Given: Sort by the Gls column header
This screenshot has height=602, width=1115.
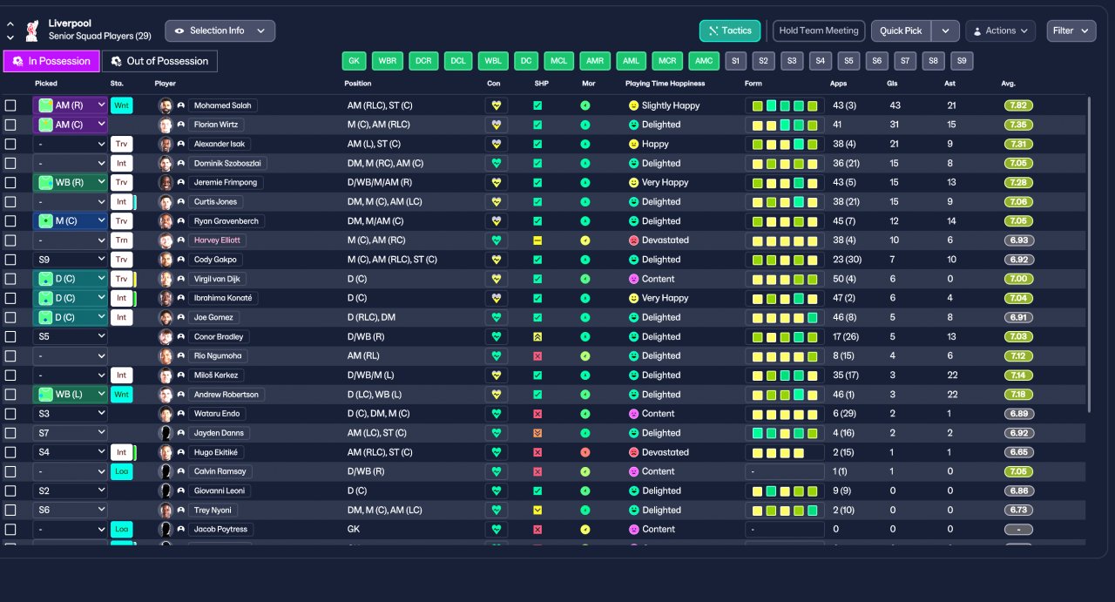Looking at the screenshot, I should point(894,84).
